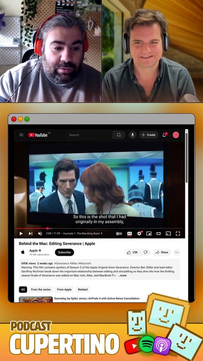Image resolution: width=203 pixels, height=361 pixels.
Task: Open the #Severance hashtag link
Action: [x=62, y=263]
